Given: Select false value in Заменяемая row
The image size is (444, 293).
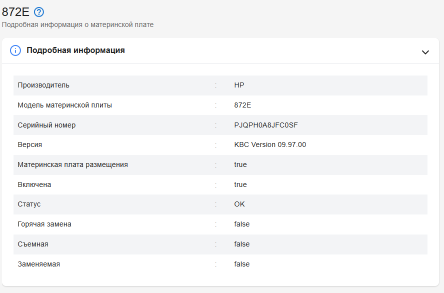Looking at the screenshot, I should [241, 264].
